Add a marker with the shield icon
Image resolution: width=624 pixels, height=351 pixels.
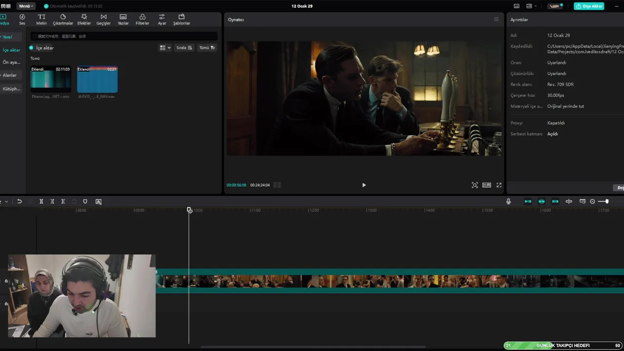[85, 201]
